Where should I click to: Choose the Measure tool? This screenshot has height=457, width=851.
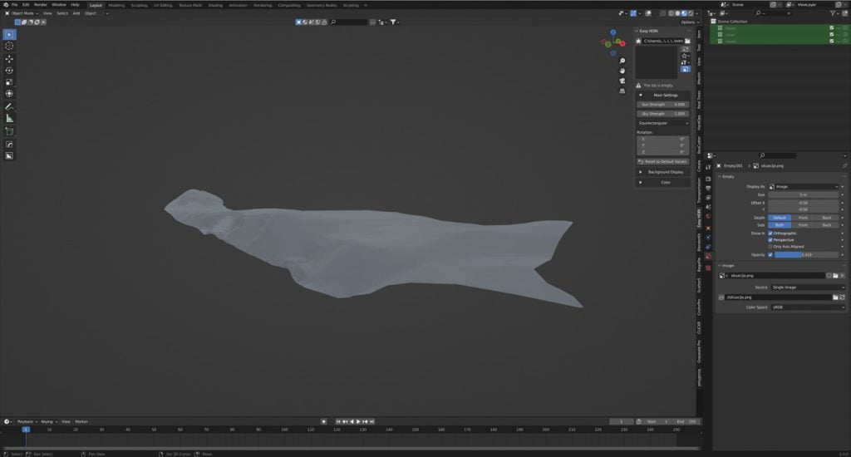[9, 119]
